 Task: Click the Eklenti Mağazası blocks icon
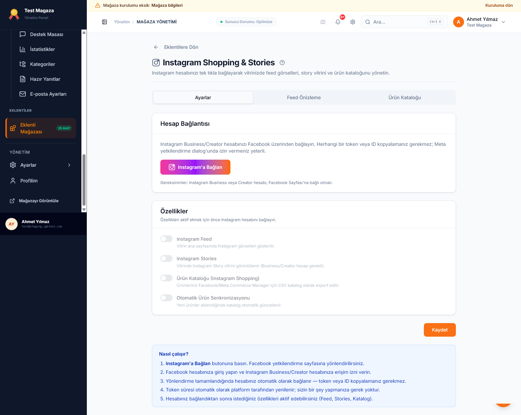[x=13, y=128]
